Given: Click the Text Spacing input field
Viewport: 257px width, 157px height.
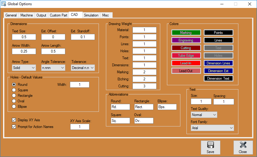Looking at the screenshot, I should point(223,102).
